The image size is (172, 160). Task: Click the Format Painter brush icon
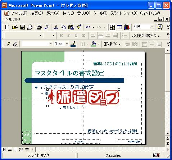point(78,27)
